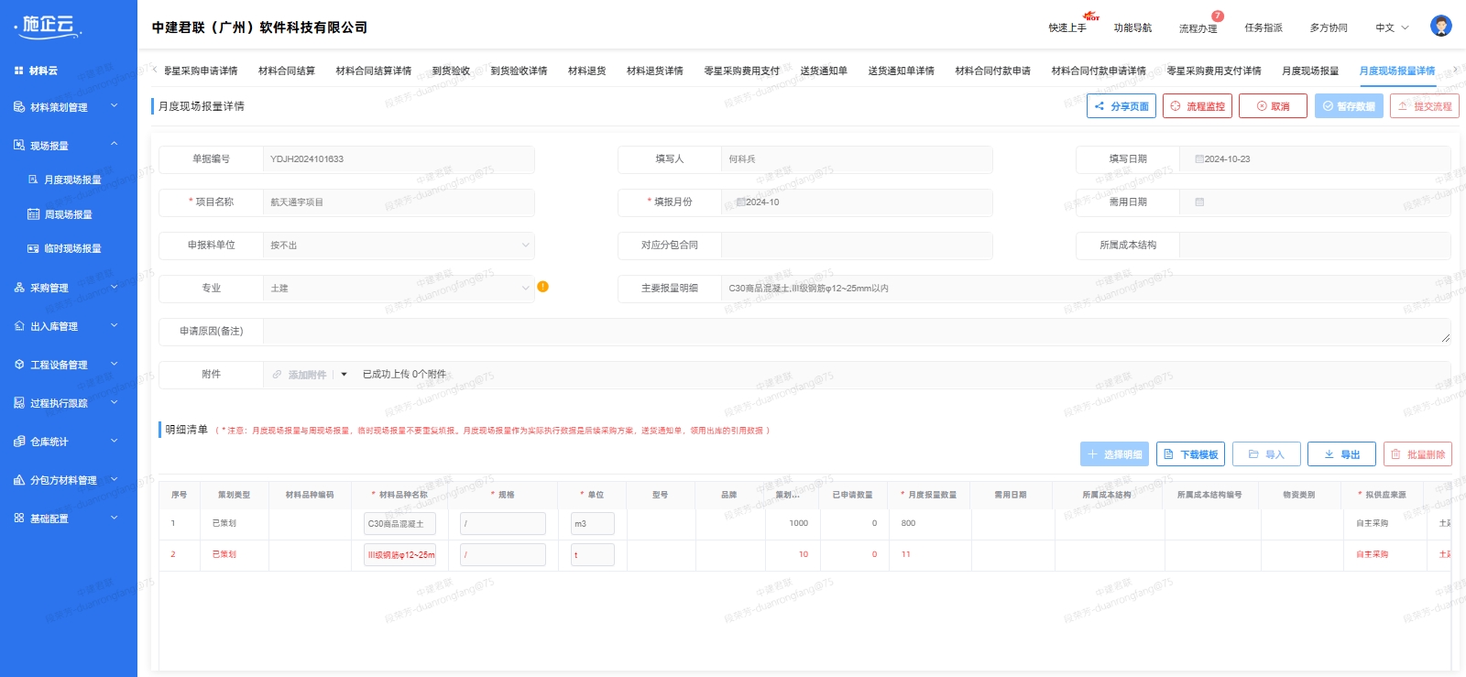Open 功能导航 in the header

coord(1132,28)
